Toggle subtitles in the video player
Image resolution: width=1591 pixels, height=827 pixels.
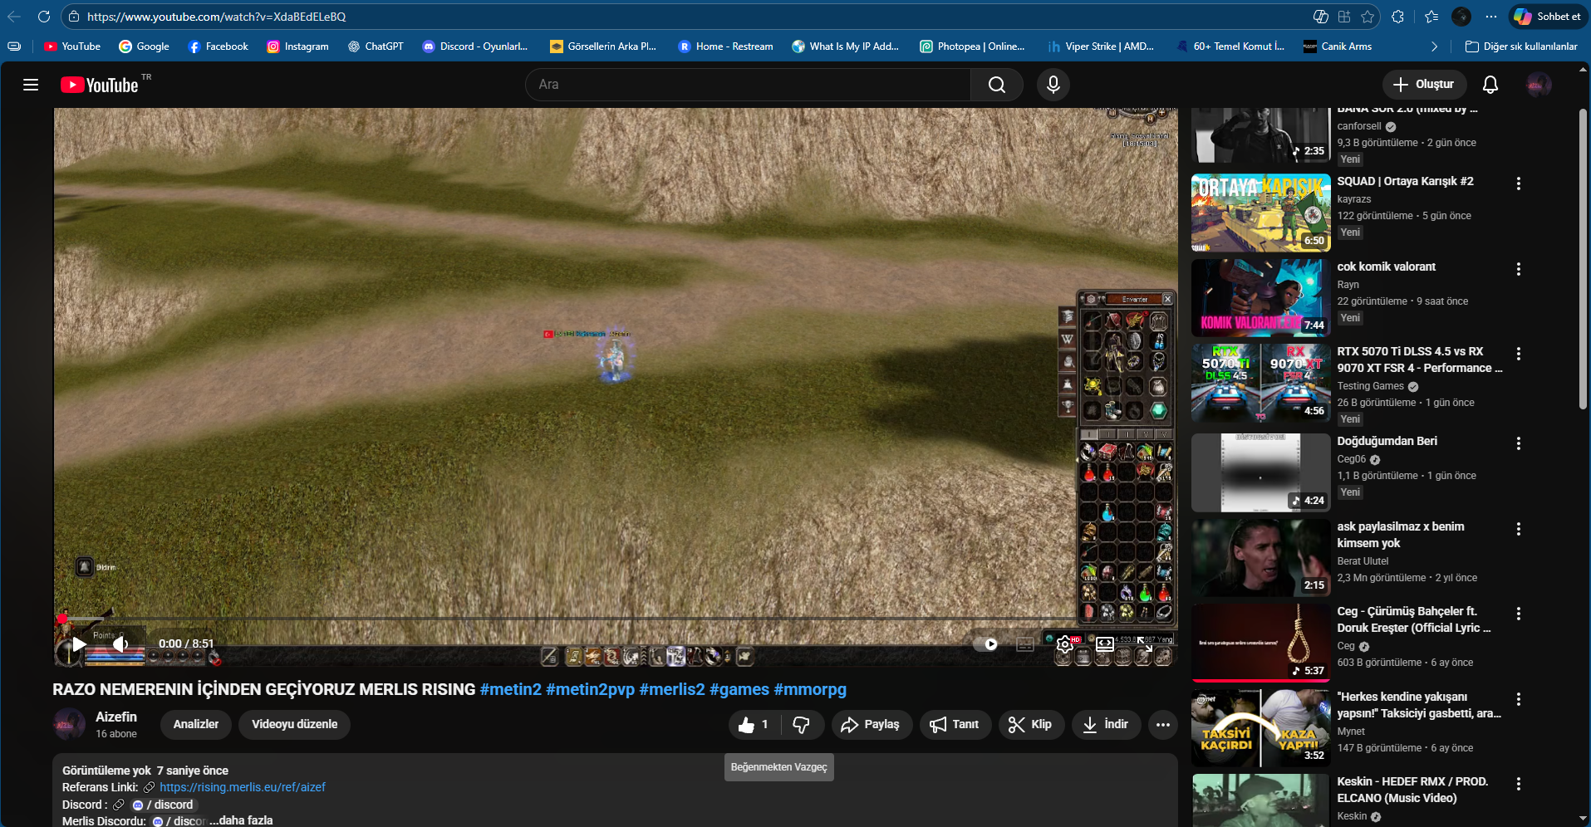pyautogui.click(x=1025, y=644)
